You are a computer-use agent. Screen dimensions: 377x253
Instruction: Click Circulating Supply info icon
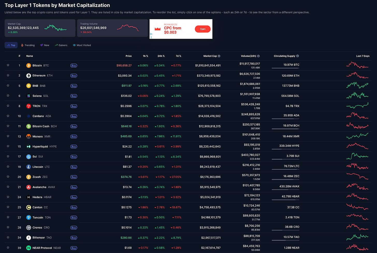tap(298, 56)
